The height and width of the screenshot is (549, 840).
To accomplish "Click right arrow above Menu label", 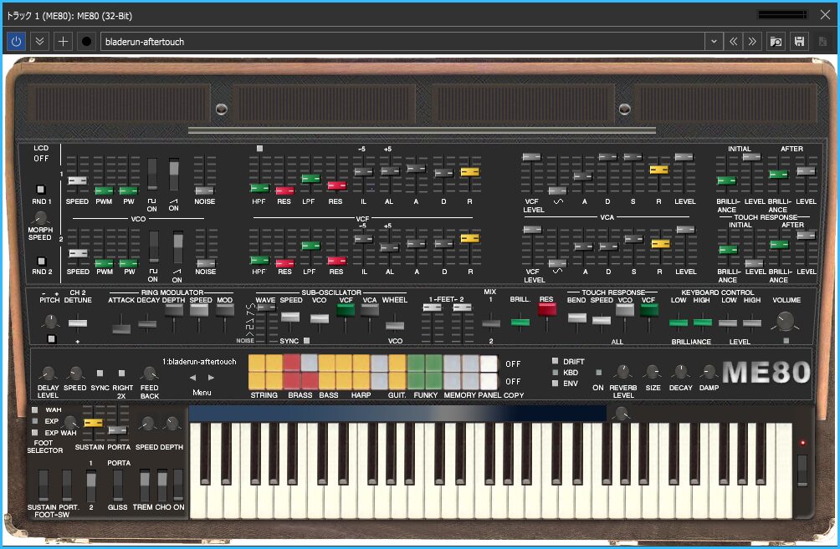I will 211,377.
